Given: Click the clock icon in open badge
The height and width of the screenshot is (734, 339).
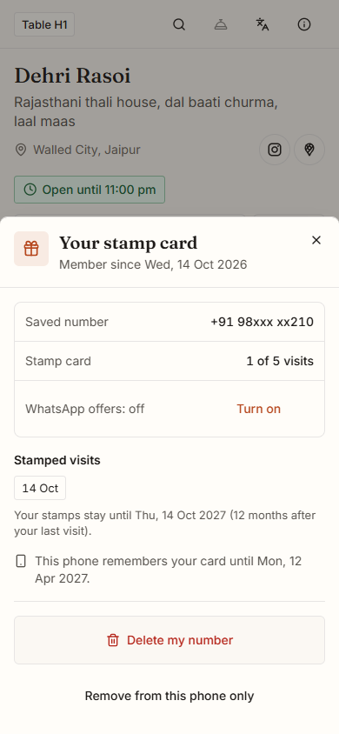Looking at the screenshot, I should 30,190.
